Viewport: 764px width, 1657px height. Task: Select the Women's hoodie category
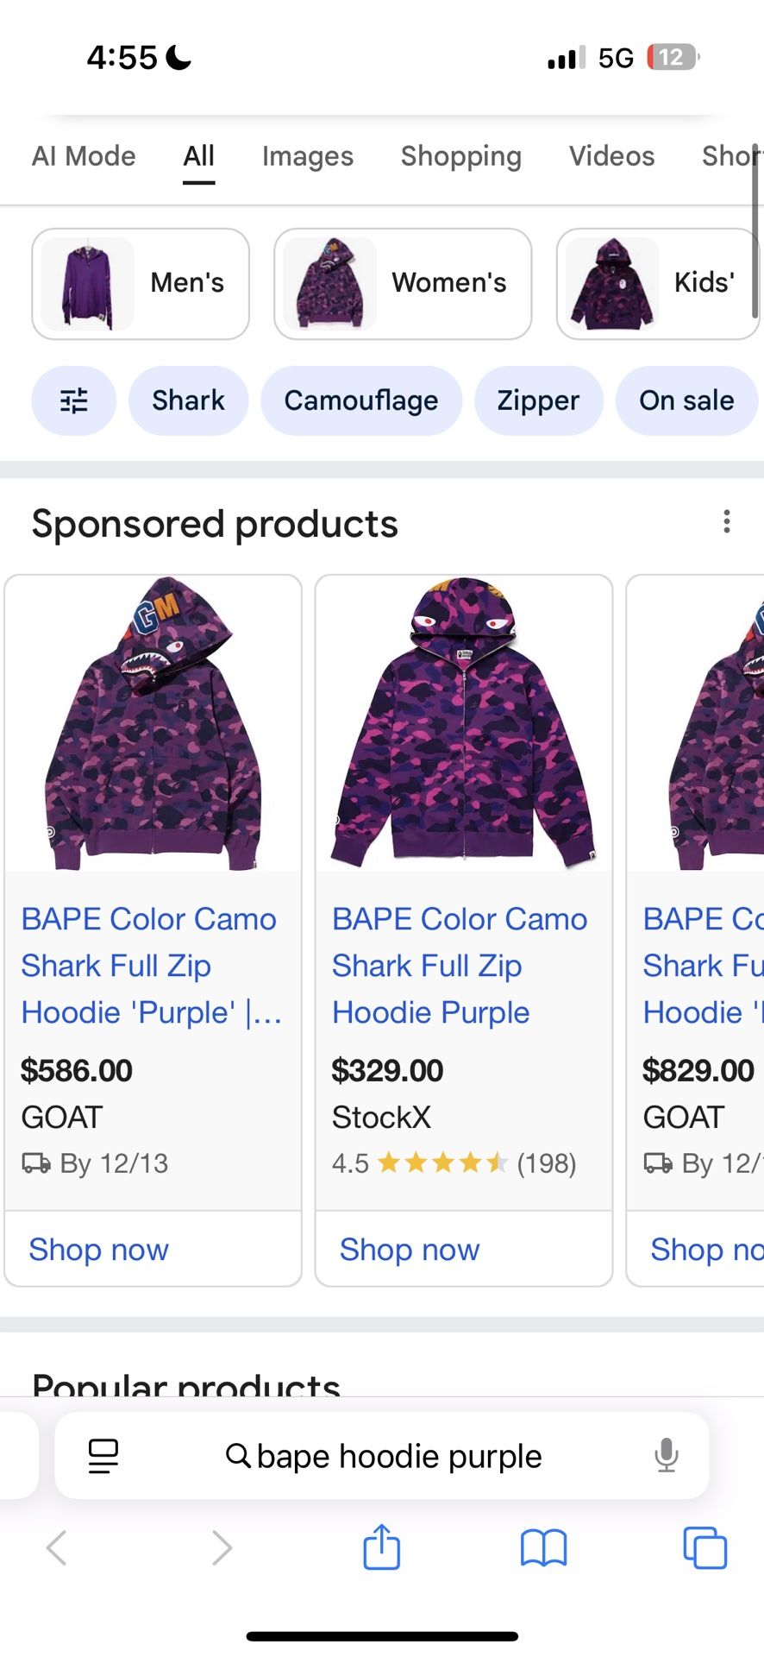point(402,283)
